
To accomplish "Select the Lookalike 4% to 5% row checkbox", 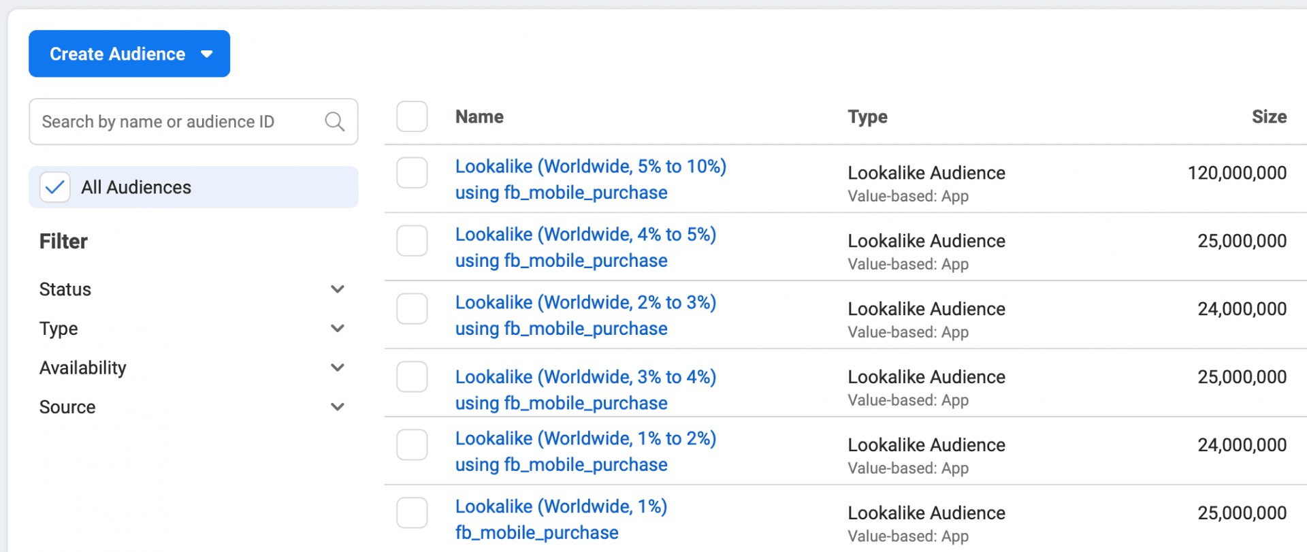I will 412,240.
